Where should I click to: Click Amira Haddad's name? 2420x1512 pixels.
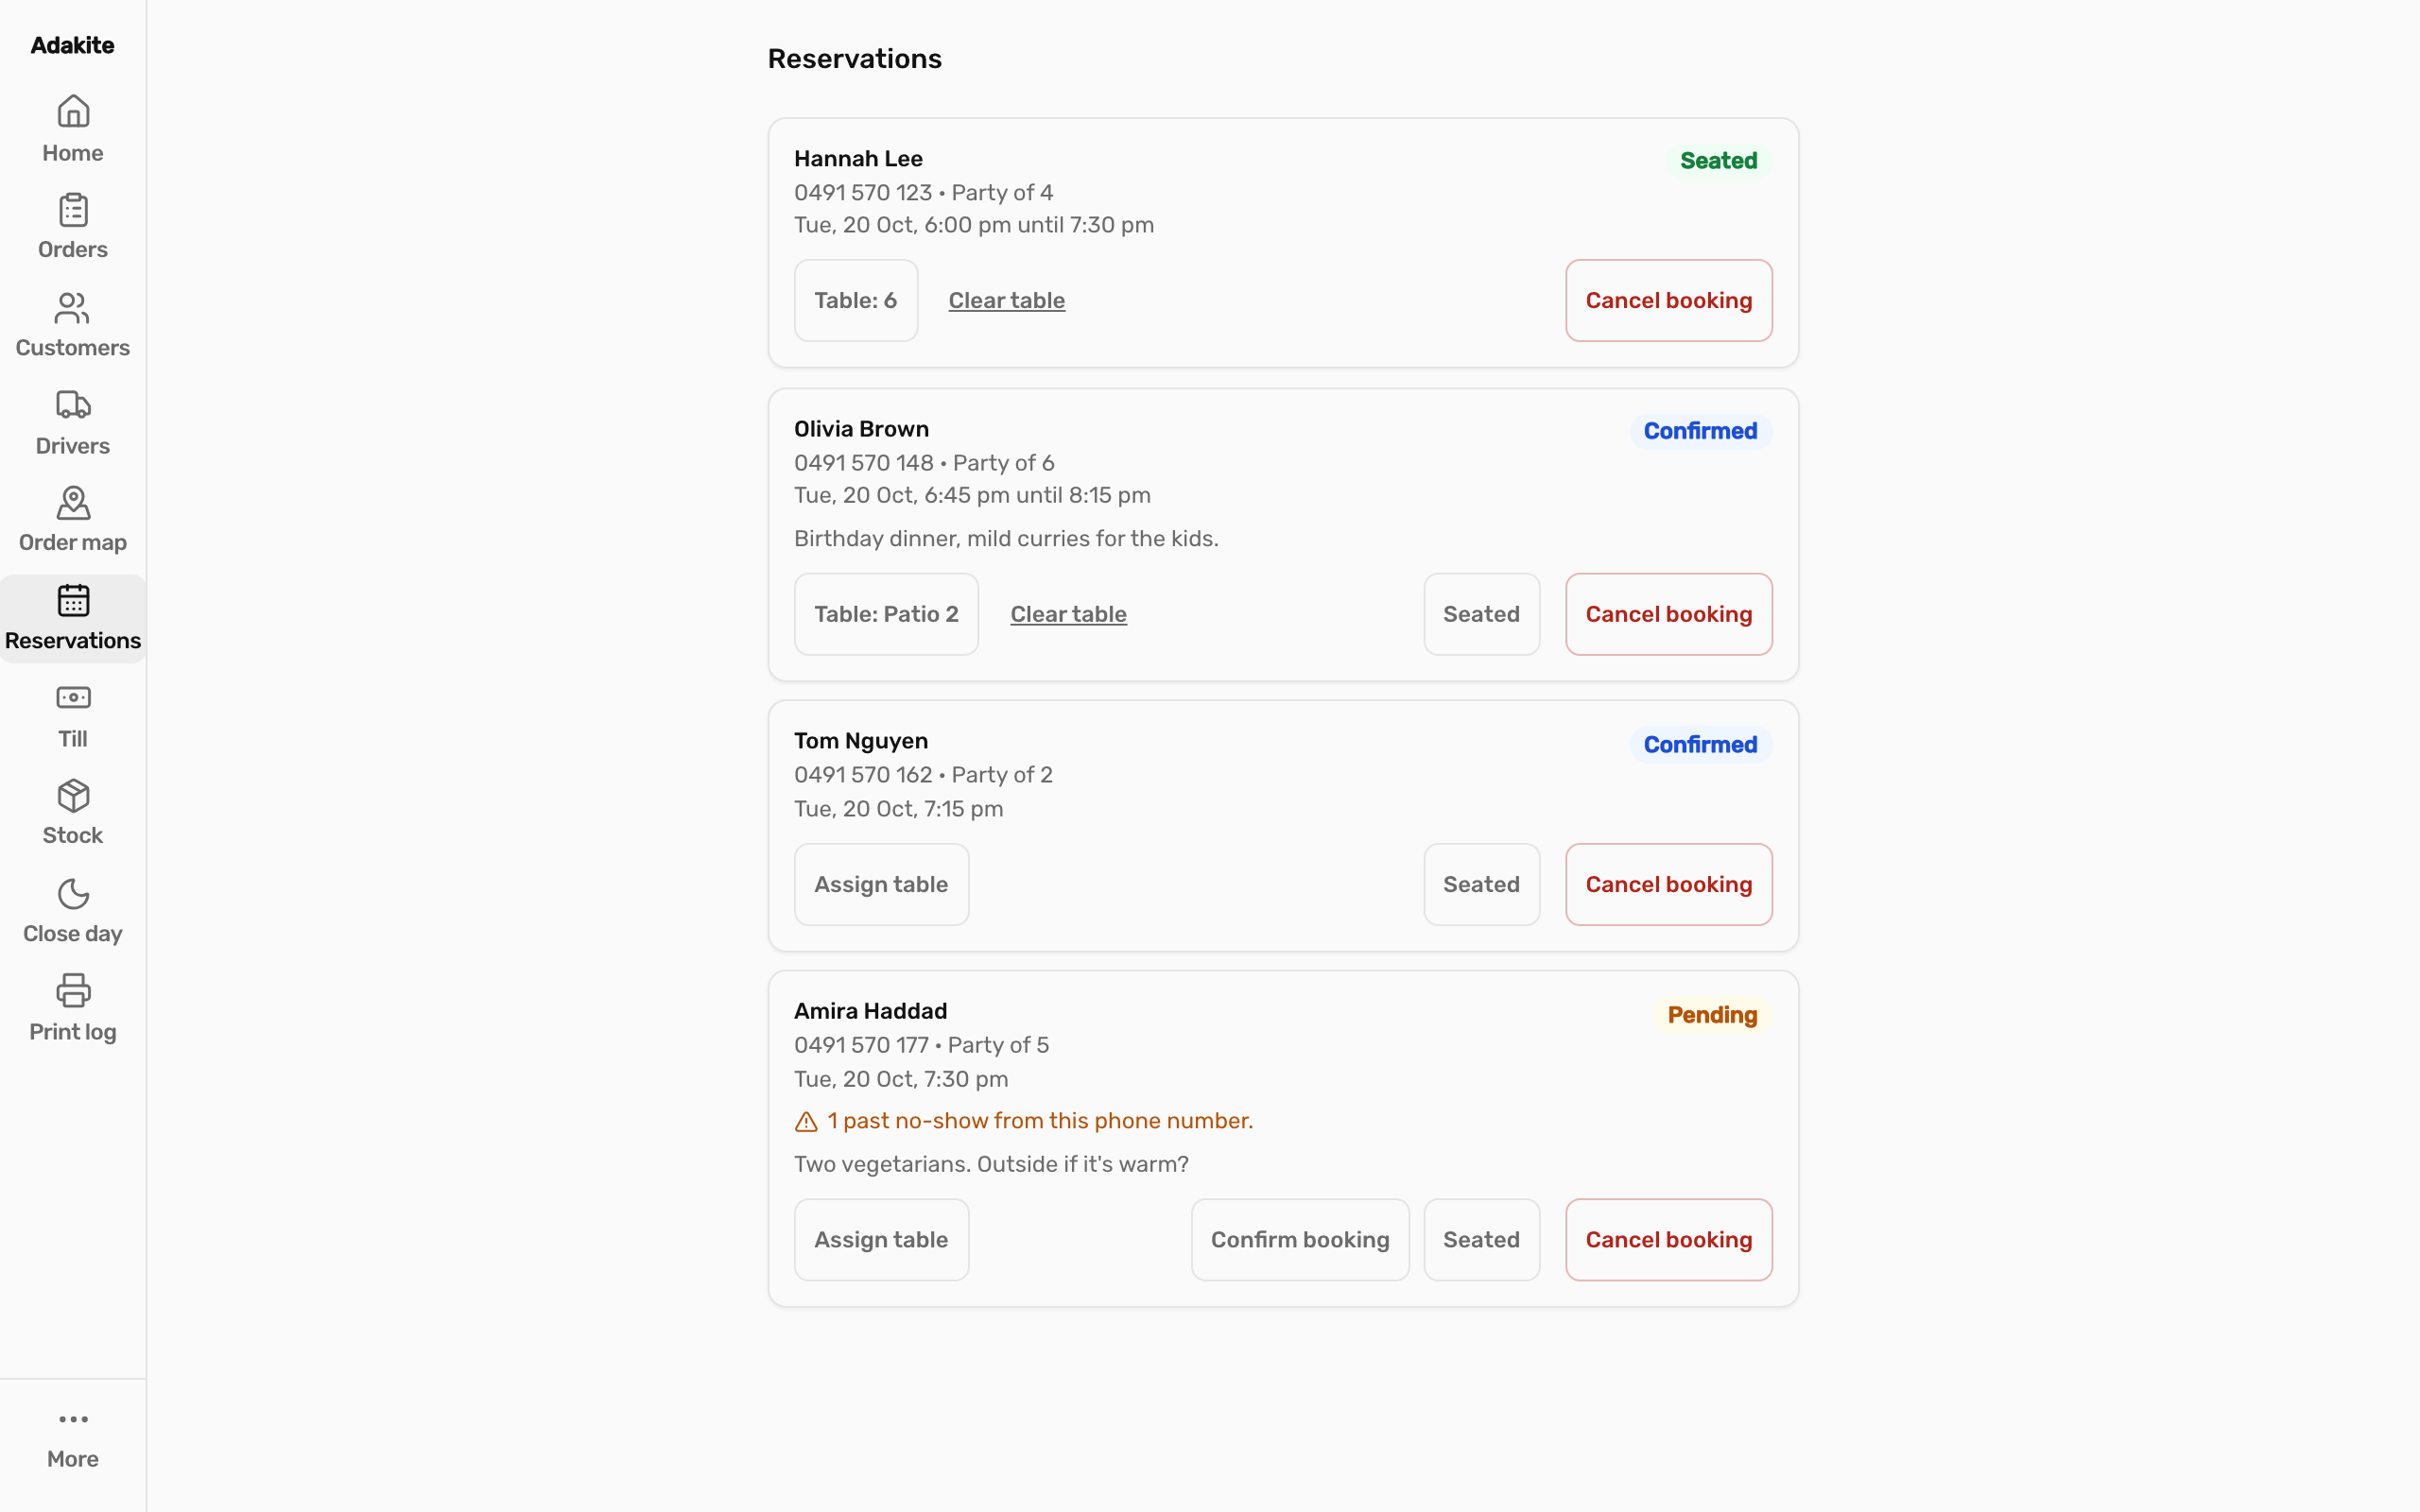tap(870, 1011)
